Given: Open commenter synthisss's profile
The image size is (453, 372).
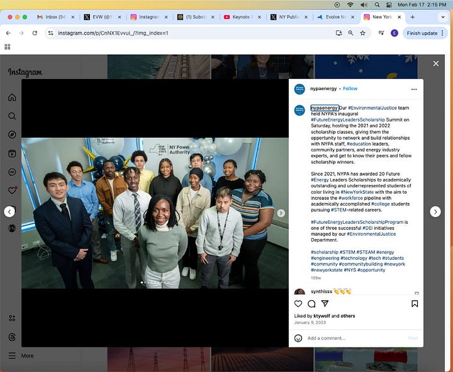Looking at the screenshot, I should point(322,291).
